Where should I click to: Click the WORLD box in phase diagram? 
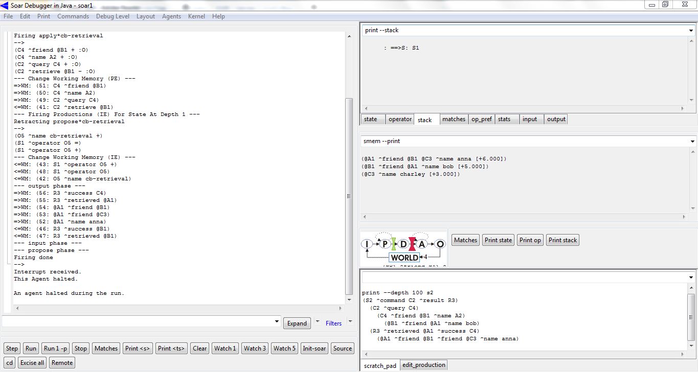point(404,258)
